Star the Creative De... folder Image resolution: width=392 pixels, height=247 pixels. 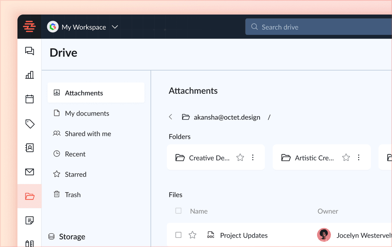tap(240, 157)
